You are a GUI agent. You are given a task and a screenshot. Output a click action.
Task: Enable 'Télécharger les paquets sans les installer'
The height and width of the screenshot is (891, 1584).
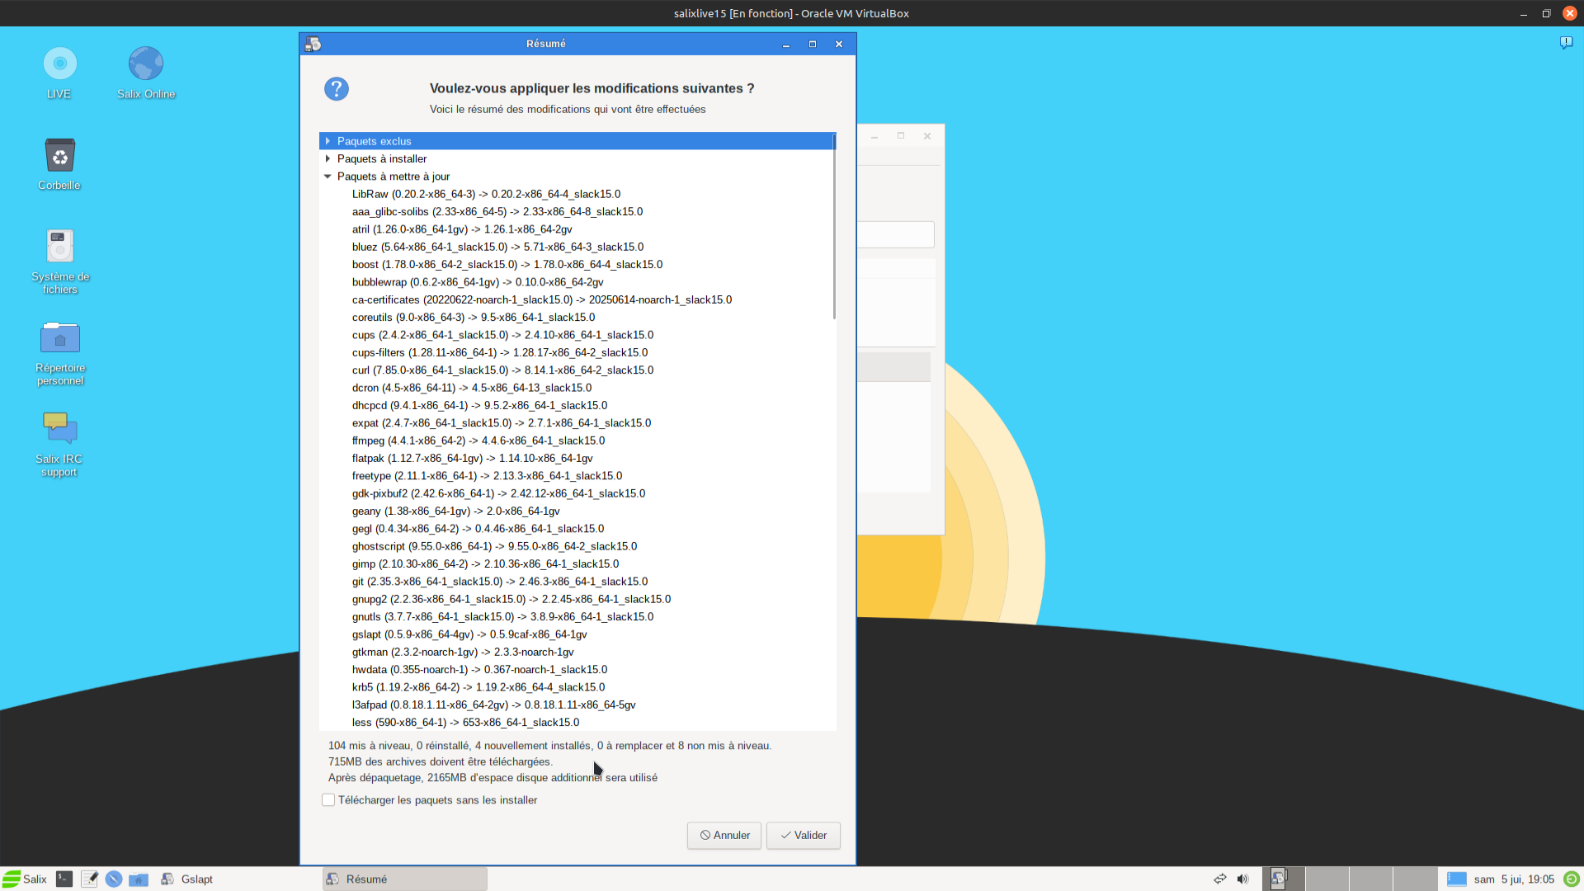point(328,800)
